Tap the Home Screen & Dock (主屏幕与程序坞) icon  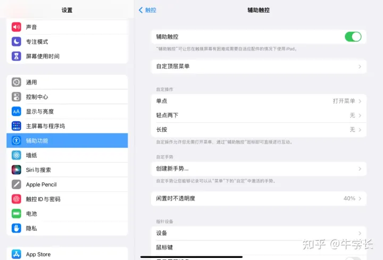click(16, 126)
